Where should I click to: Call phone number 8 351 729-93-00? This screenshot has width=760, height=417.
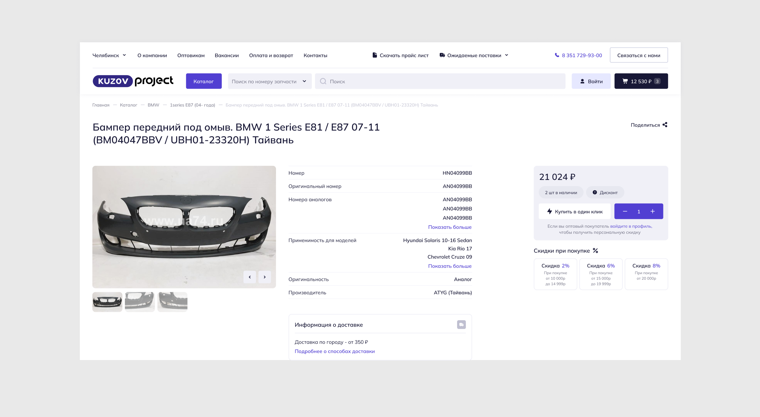tap(582, 55)
